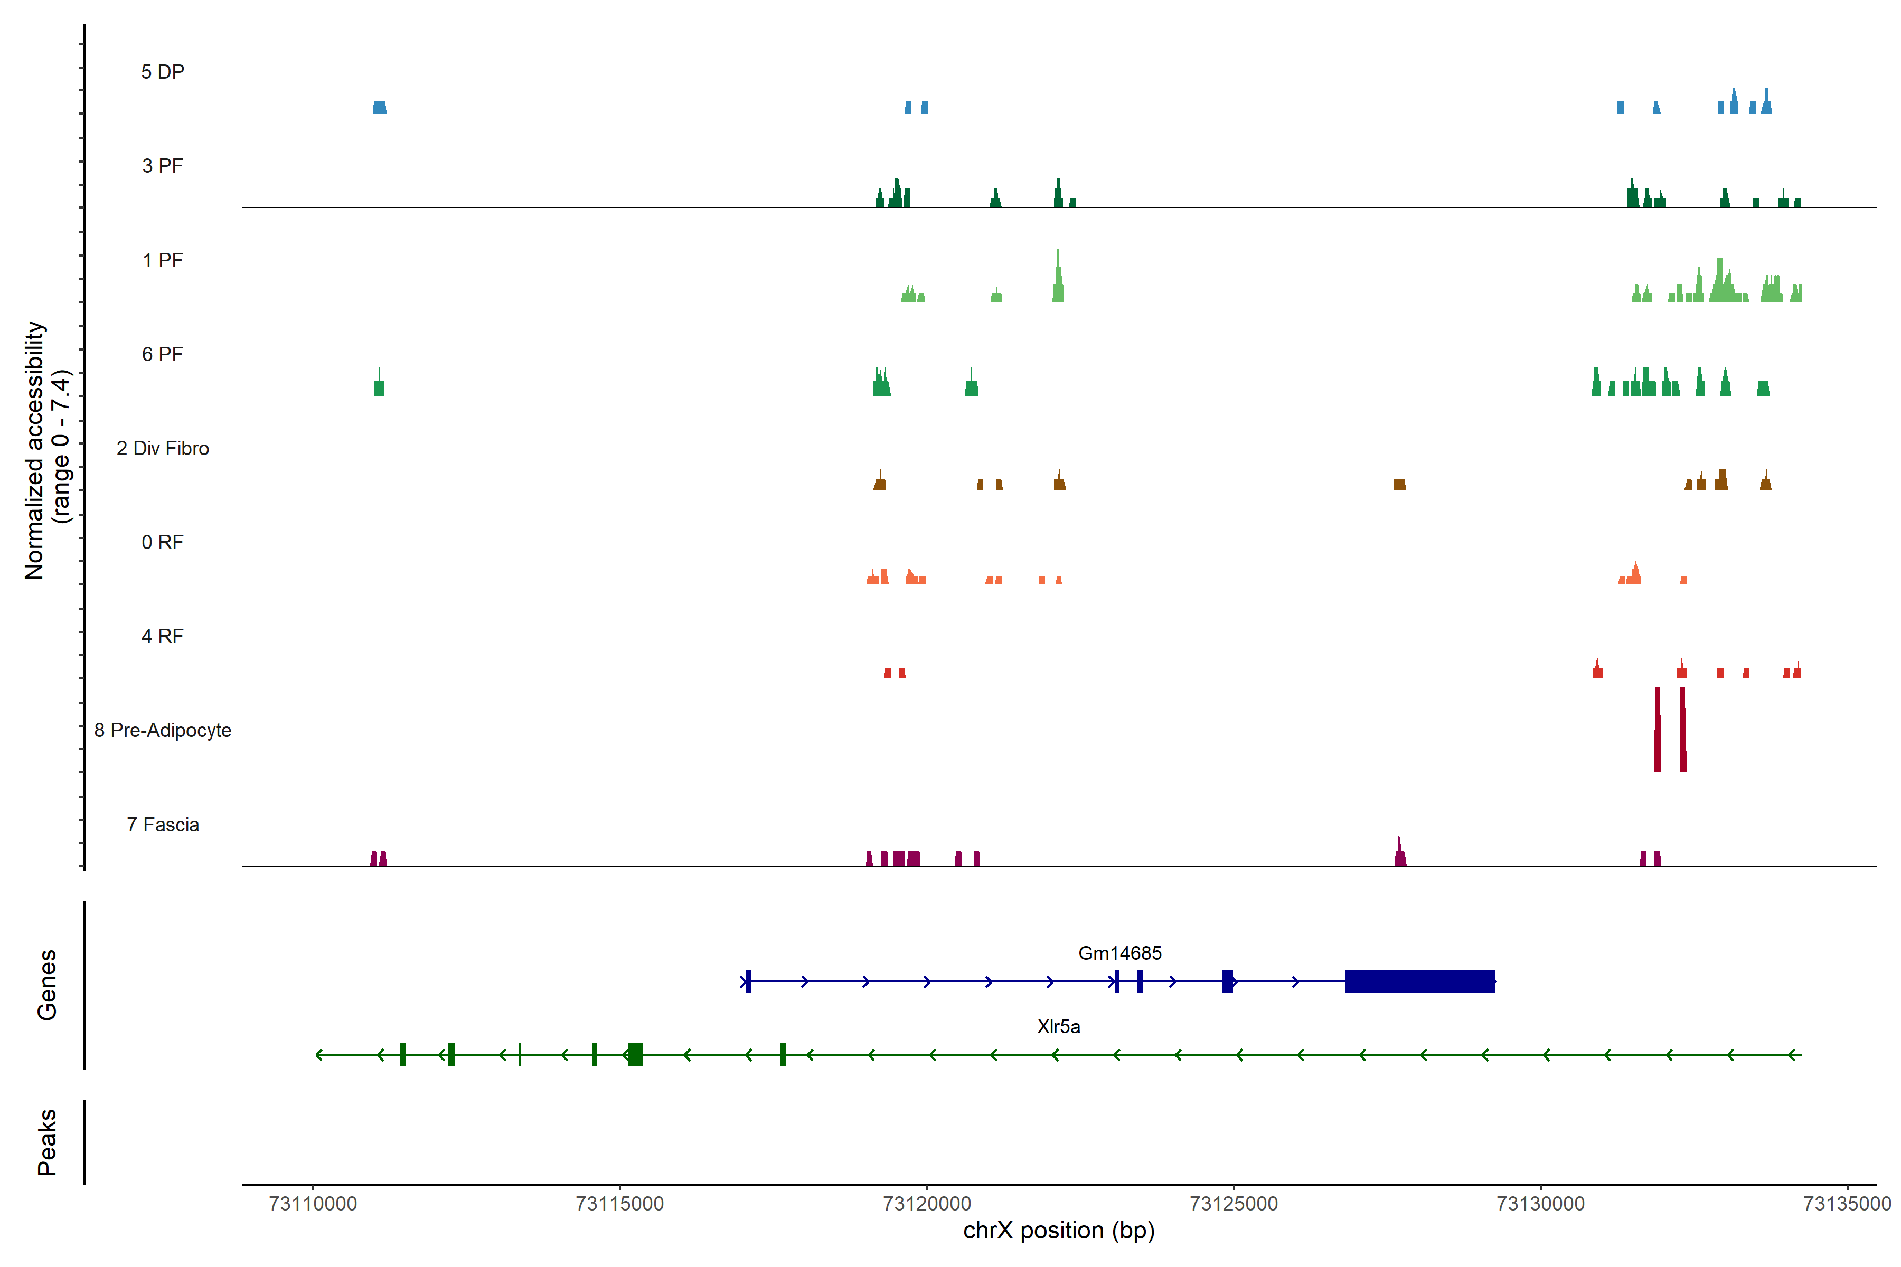Click the largest green Xlr5a exon block
Image resolution: width=1901 pixels, height=1267 pixels.
(x=635, y=1054)
